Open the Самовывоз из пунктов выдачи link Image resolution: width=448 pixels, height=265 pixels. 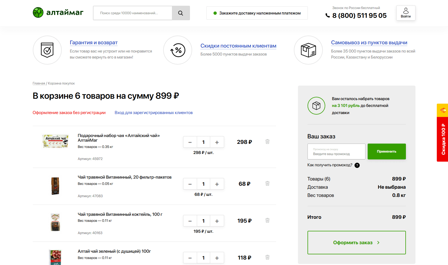tap(369, 43)
